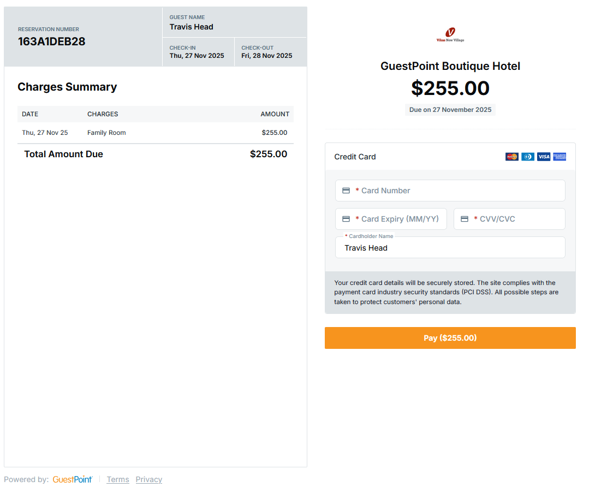613x493 pixels.
Task: Click the Total Amount Due row
Action: pyautogui.click(x=156, y=154)
